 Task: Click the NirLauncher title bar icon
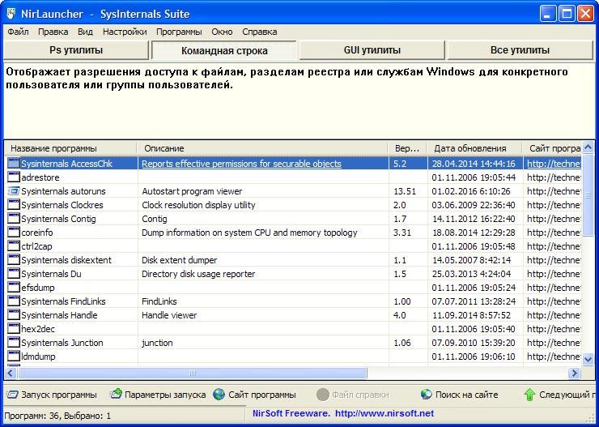pyautogui.click(x=11, y=14)
